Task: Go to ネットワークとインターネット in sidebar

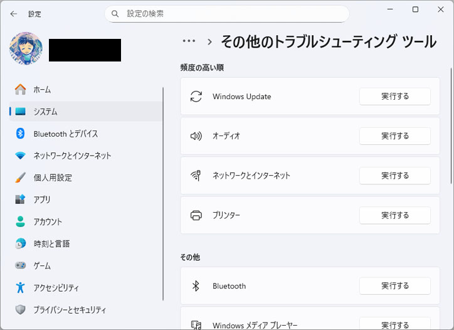Action: tap(71, 156)
